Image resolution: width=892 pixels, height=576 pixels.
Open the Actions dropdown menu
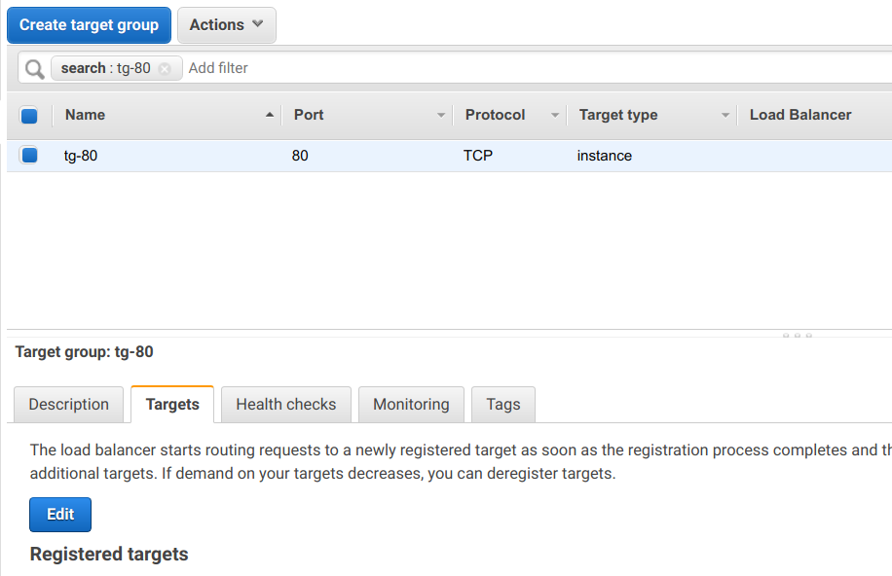pyautogui.click(x=227, y=25)
